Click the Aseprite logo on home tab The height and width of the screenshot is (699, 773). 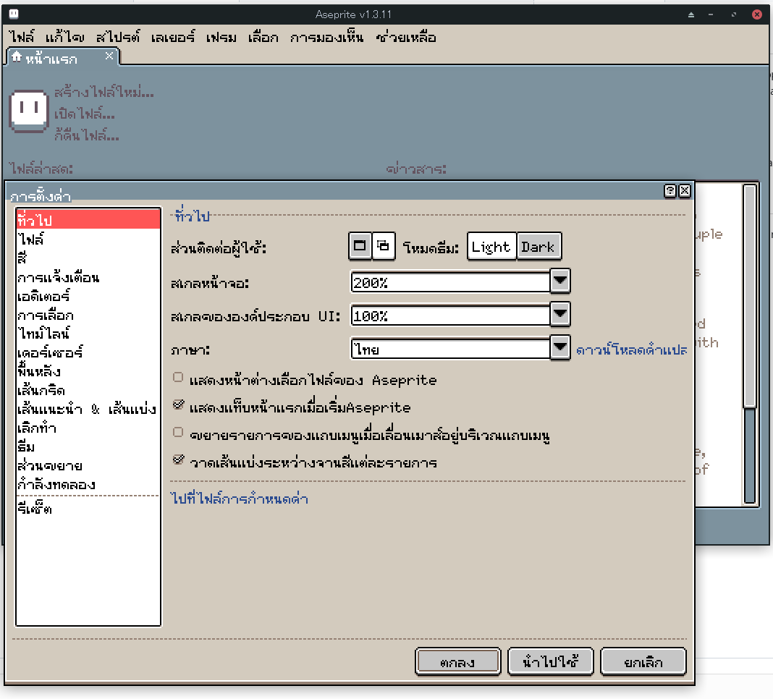click(29, 111)
